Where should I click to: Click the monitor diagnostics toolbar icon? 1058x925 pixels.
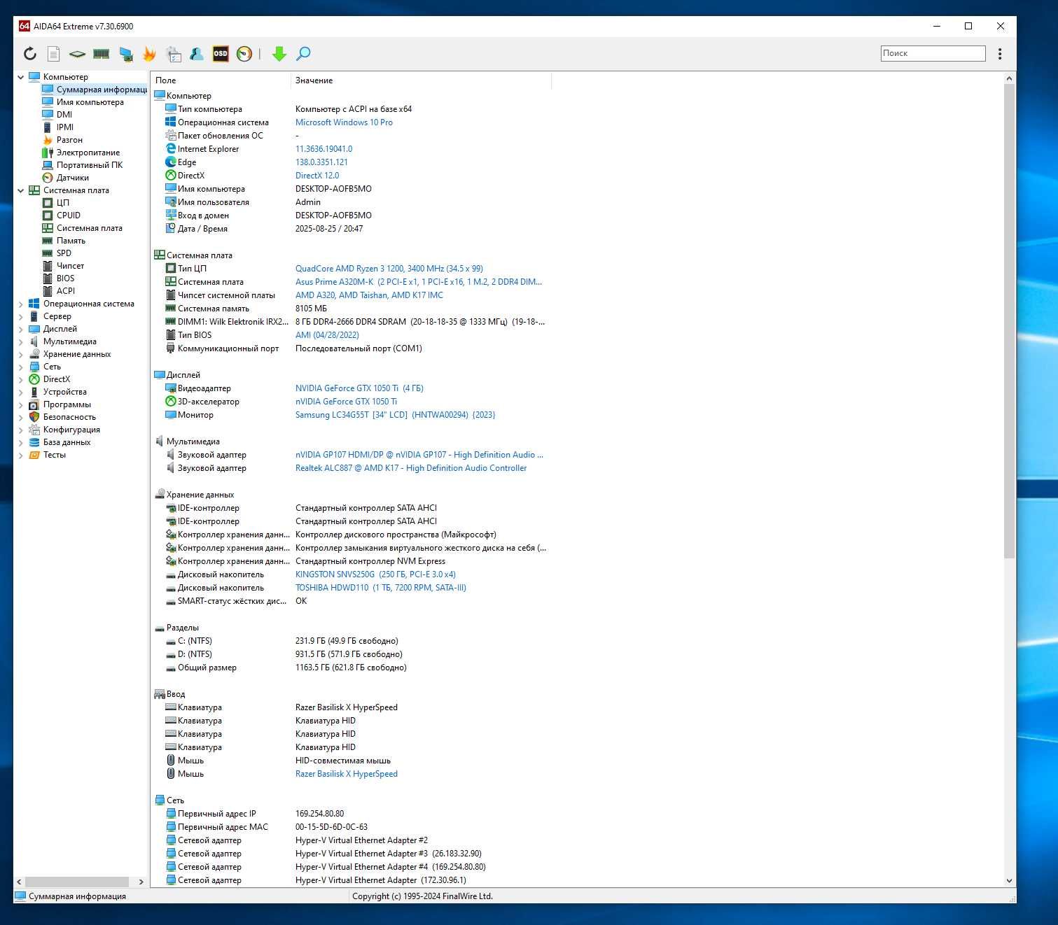click(x=126, y=54)
